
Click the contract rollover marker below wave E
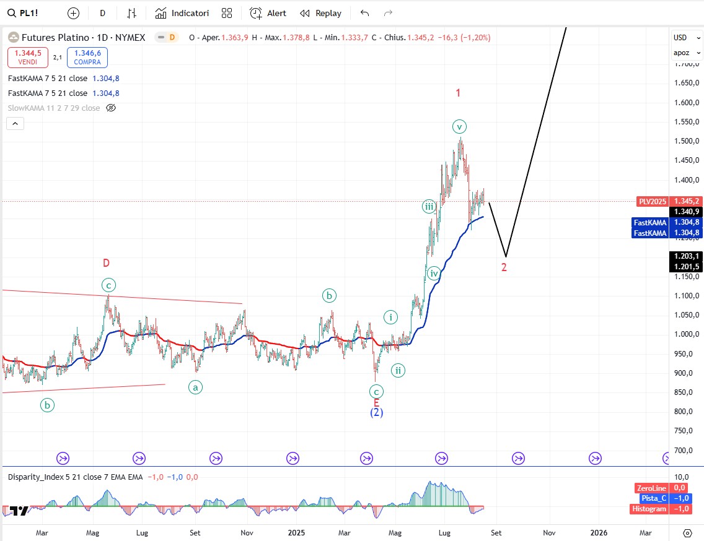pos(366,458)
